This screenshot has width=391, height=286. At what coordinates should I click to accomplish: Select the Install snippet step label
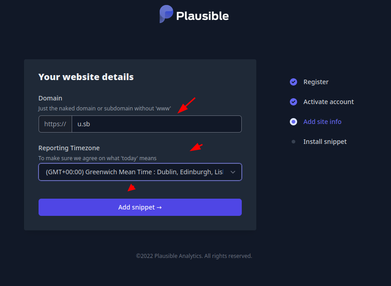pos(325,142)
